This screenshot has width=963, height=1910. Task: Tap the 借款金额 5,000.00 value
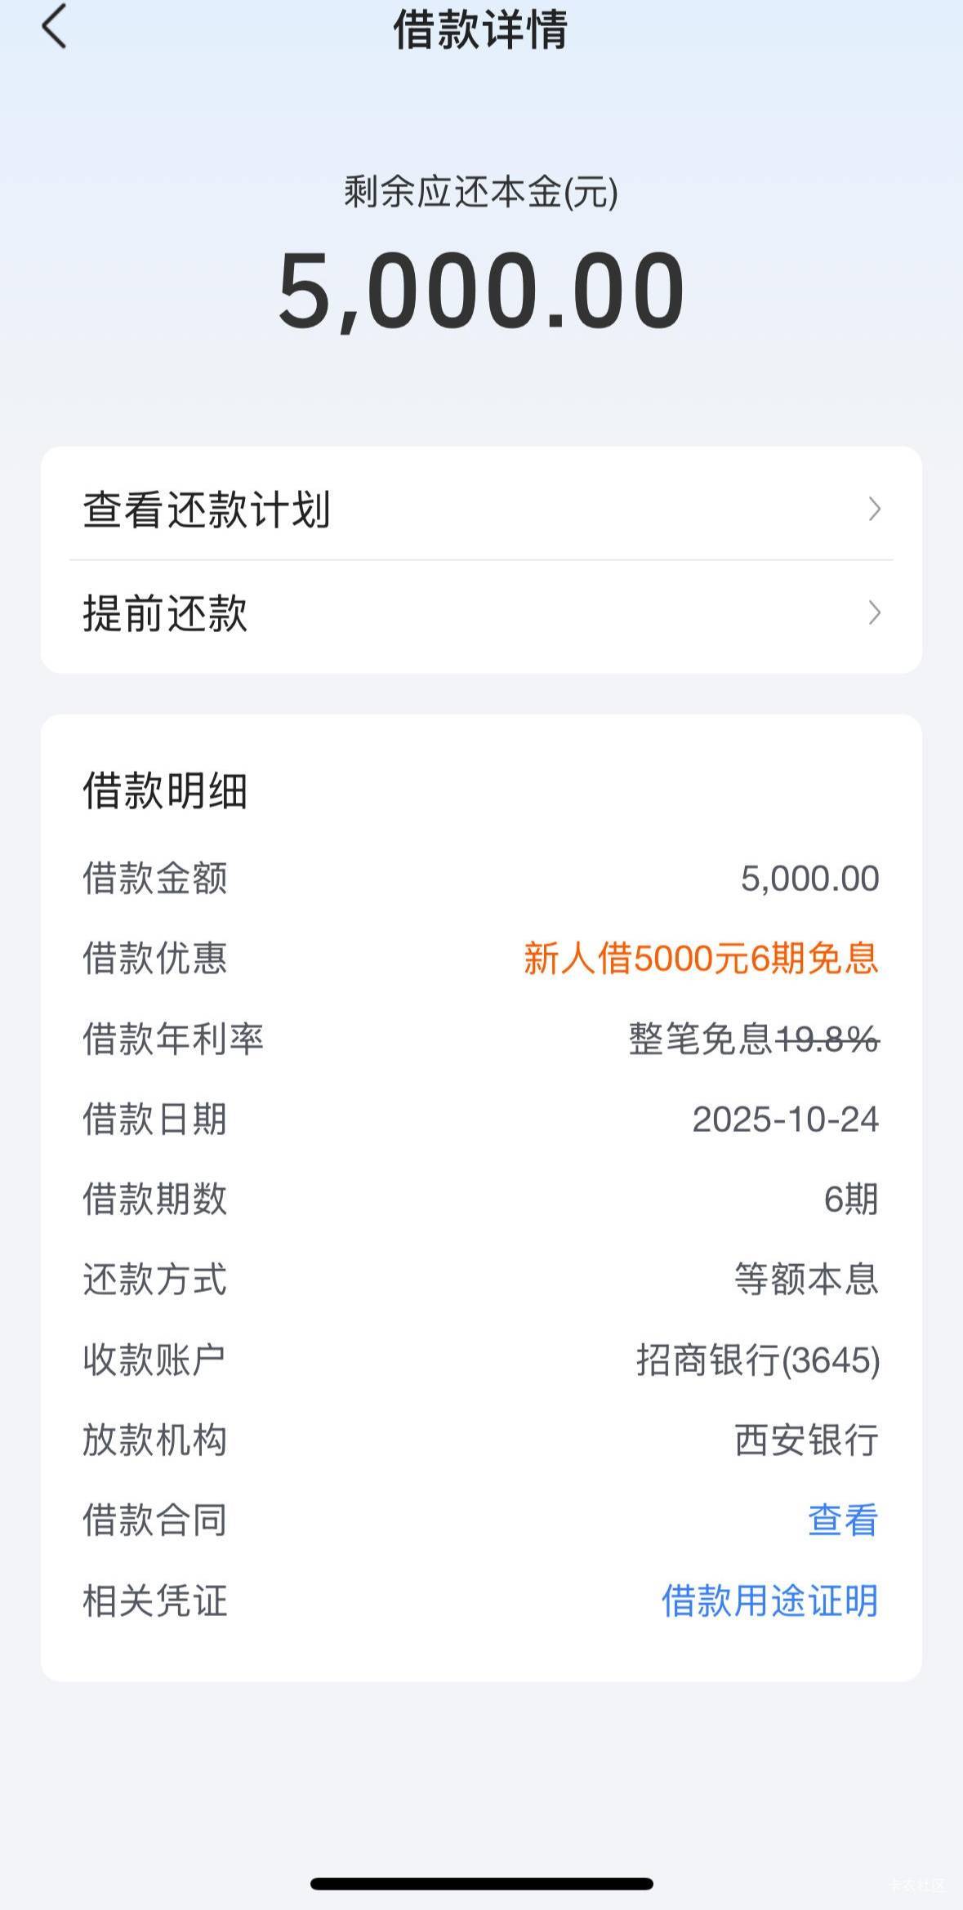pos(809,879)
